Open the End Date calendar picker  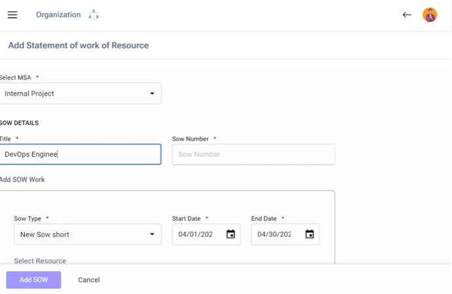pyautogui.click(x=310, y=235)
